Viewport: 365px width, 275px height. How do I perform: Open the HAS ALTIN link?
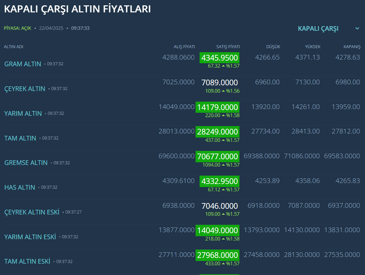click(20, 187)
